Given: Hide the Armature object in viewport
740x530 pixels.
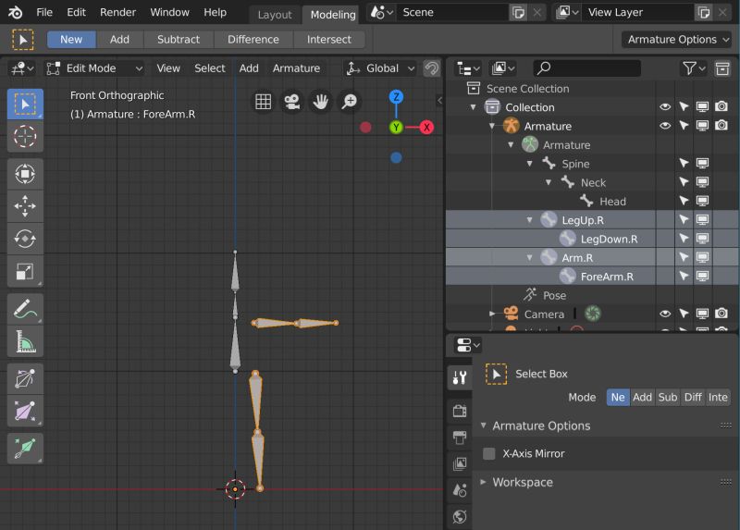Looking at the screenshot, I should (665, 126).
